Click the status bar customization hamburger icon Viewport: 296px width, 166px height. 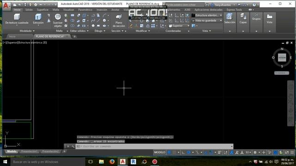pos(292,153)
